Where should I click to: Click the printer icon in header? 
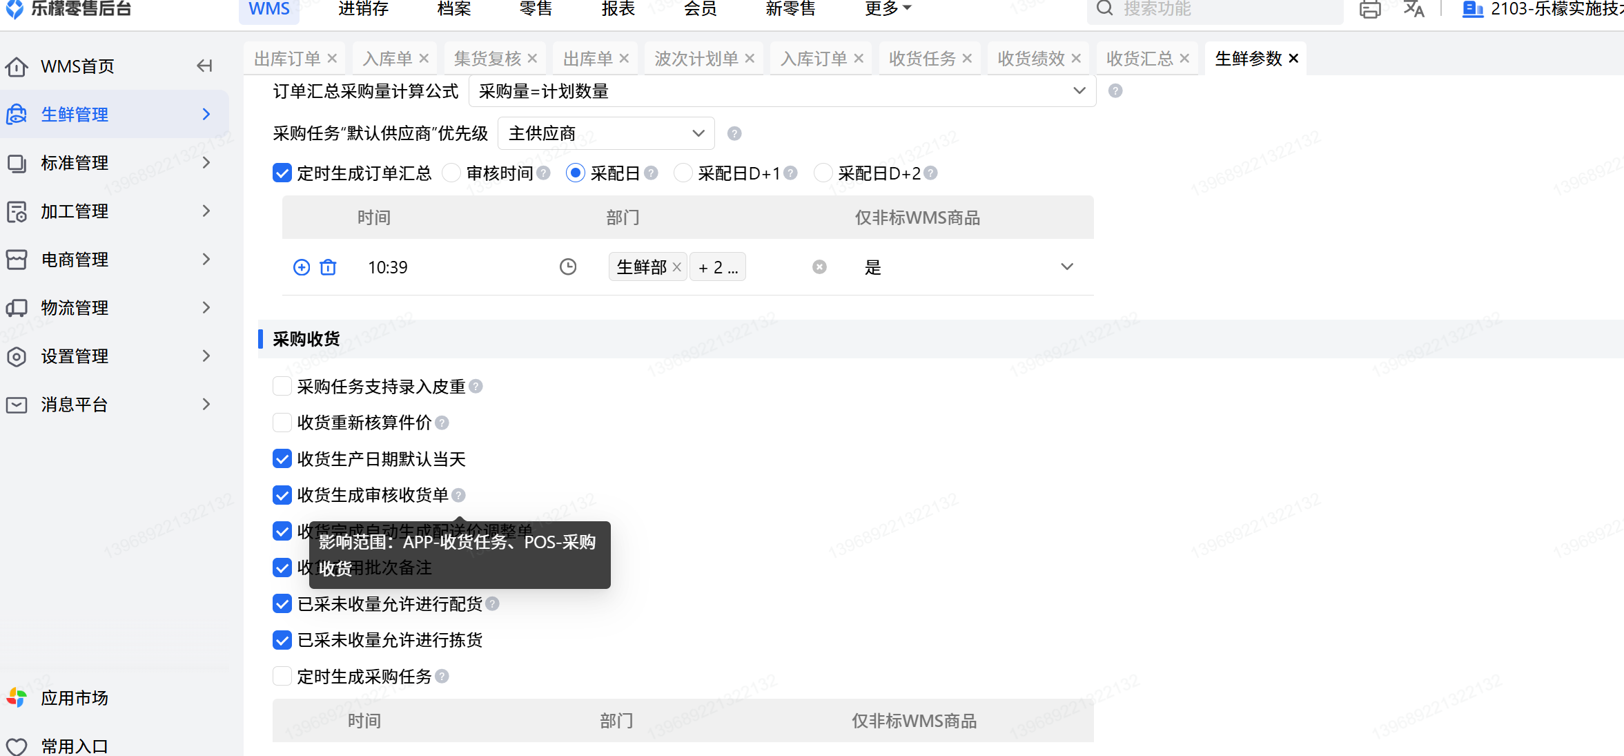point(1370,9)
